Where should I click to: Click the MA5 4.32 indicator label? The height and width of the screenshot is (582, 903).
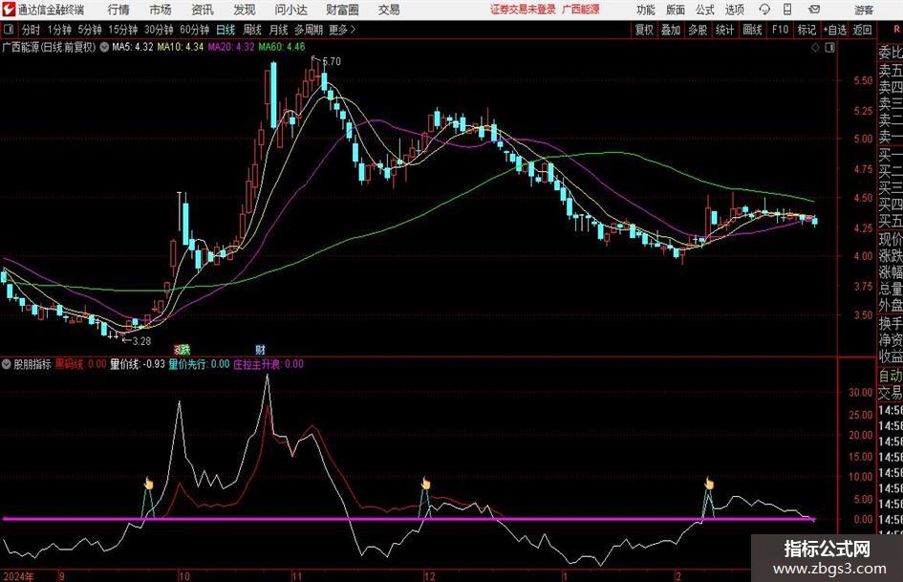pos(133,47)
